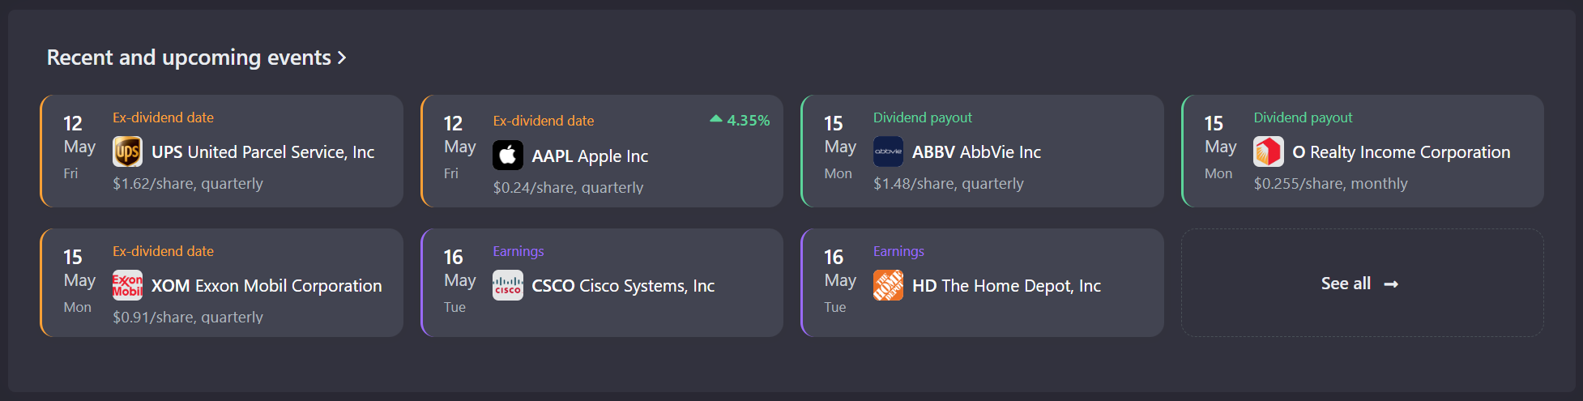
Task: Select XOM Exxon Mobil Corporation name
Action: (x=267, y=286)
